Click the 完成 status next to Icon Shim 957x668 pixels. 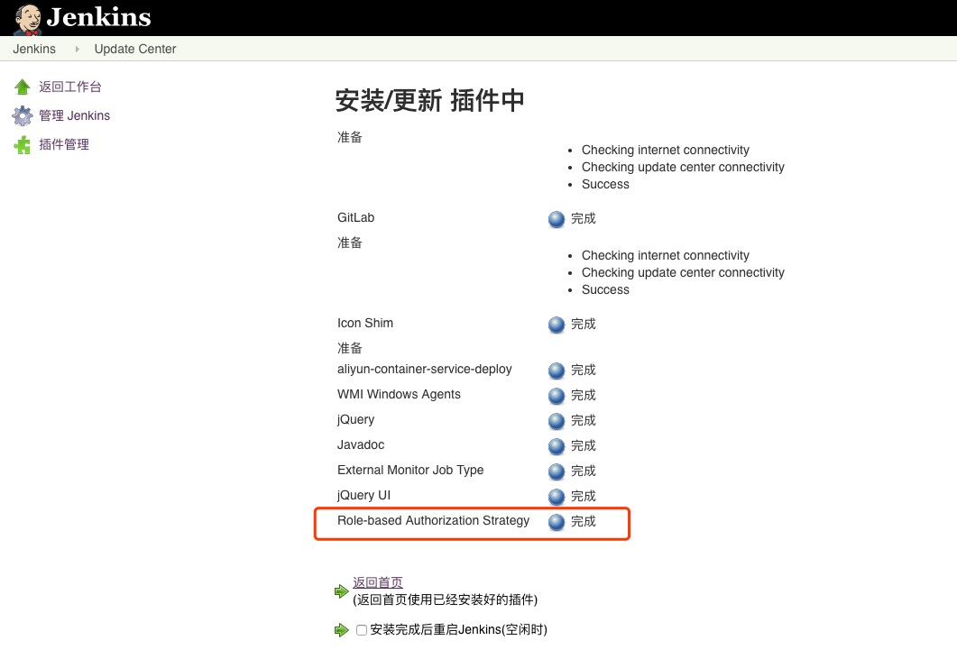pyautogui.click(x=584, y=324)
